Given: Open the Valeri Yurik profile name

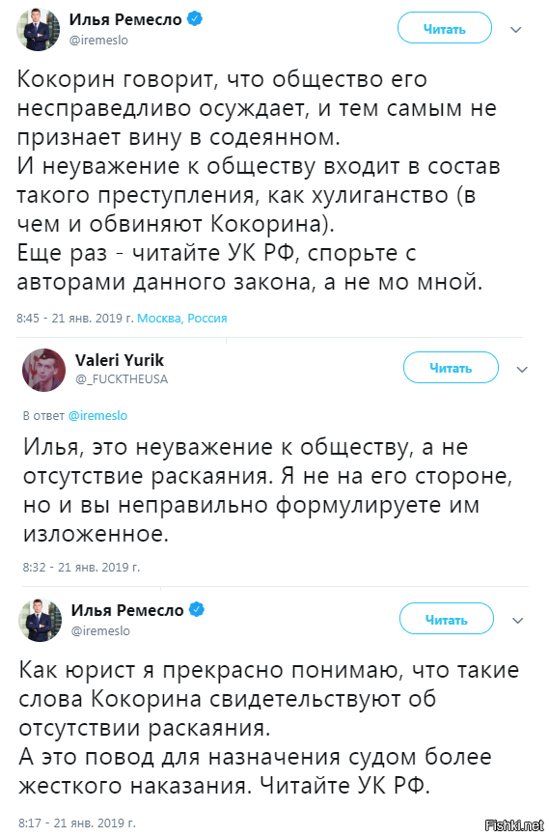Looking at the screenshot, I should 120,360.
